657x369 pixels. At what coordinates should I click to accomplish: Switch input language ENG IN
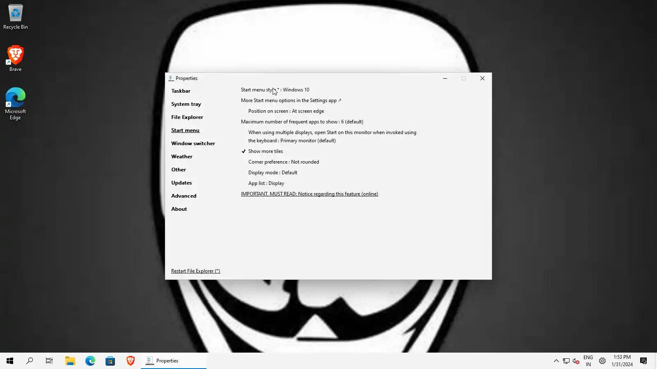(588, 361)
